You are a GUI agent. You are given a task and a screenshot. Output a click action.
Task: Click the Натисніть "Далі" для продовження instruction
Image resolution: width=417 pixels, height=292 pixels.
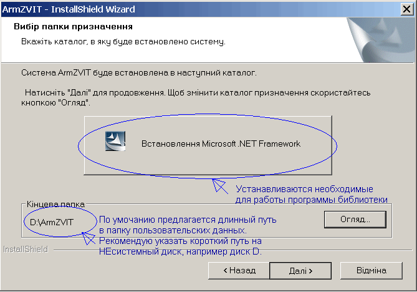pos(196,97)
